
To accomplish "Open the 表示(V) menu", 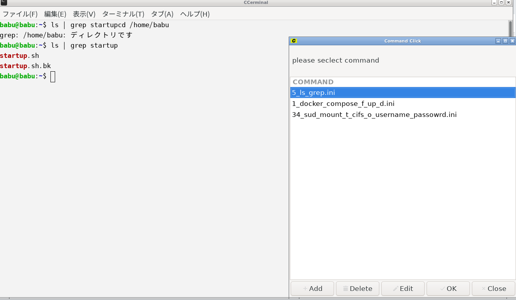I will pyautogui.click(x=84, y=14).
